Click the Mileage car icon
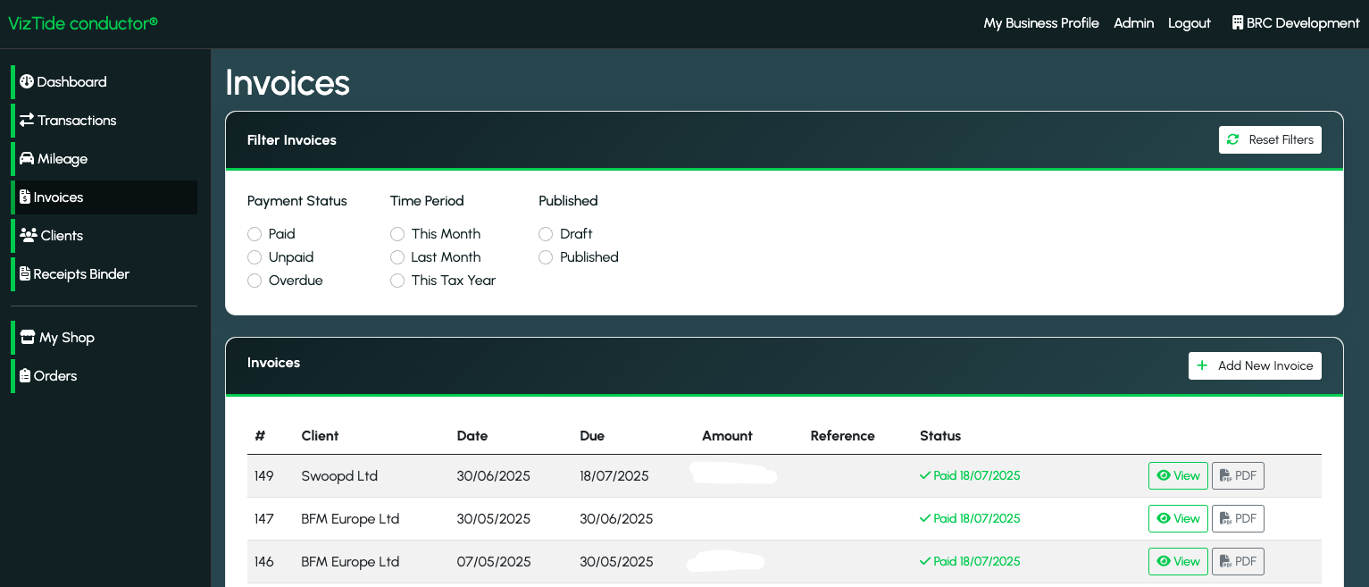1369x587 pixels. 27,158
